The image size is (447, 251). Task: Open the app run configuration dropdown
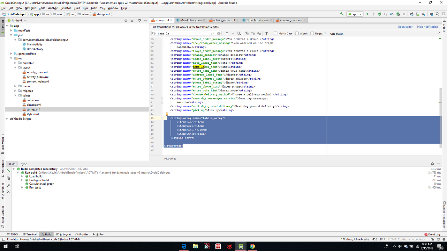coord(355,14)
